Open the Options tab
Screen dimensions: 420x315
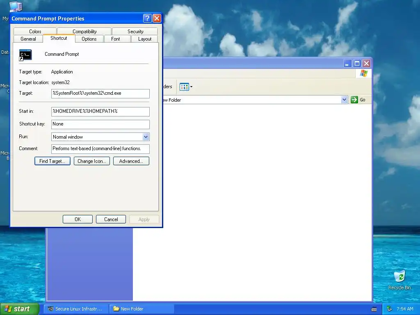[89, 39]
